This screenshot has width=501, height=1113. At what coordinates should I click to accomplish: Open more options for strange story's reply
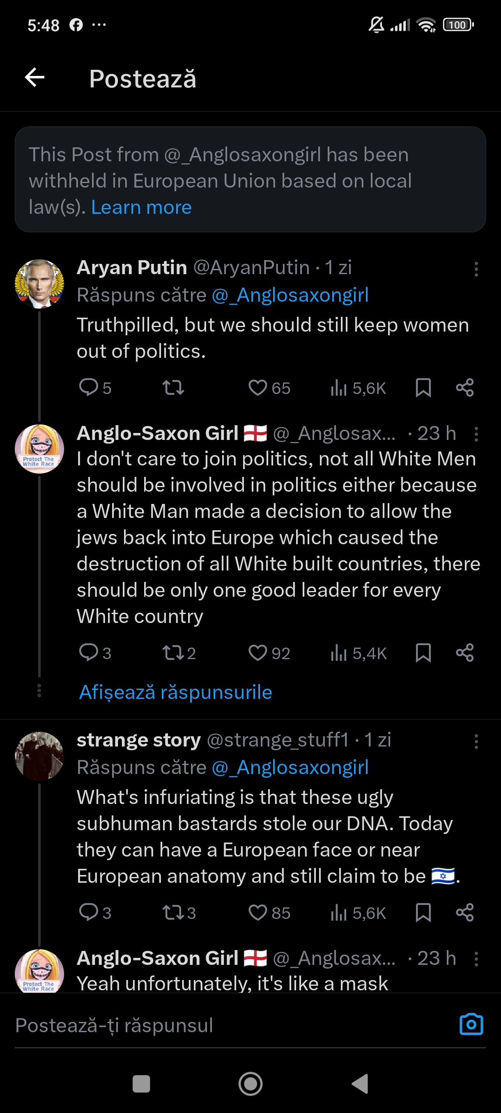pyautogui.click(x=476, y=742)
